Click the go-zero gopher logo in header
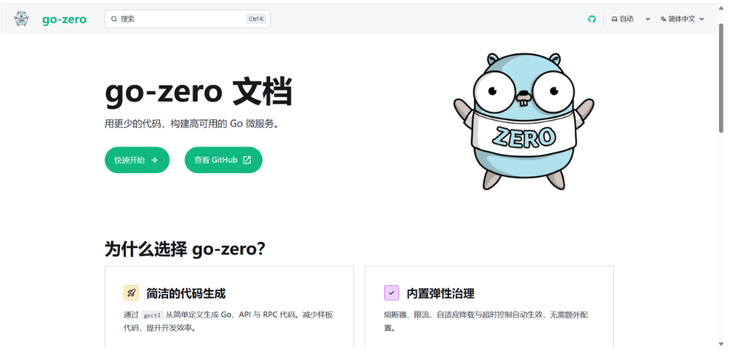The height and width of the screenshot is (358, 736). (x=22, y=19)
